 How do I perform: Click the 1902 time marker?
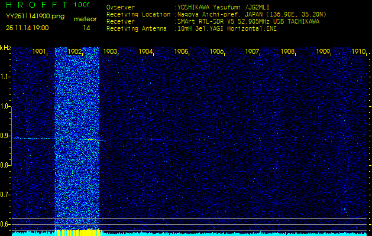(75, 51)
